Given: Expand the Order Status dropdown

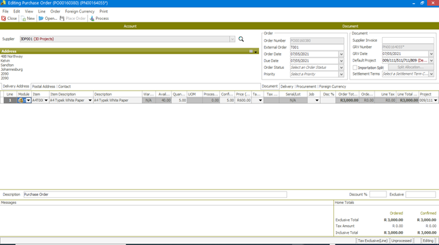Looking at the screenshot, I should point(341,68).
